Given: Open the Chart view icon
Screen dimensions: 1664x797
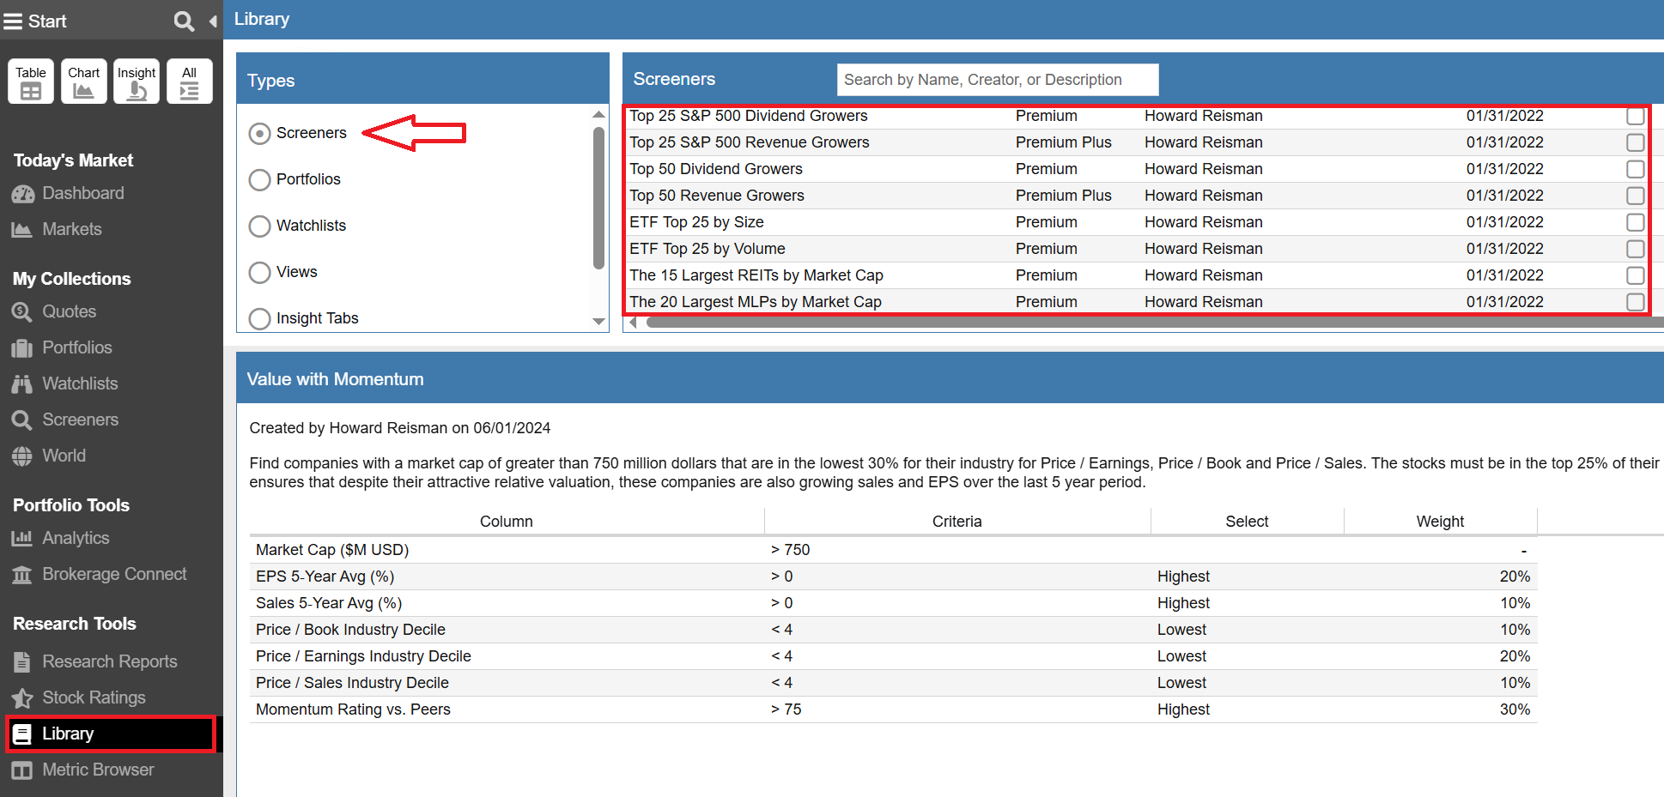Looking at the screenshot, I should (x=84, y=82).
